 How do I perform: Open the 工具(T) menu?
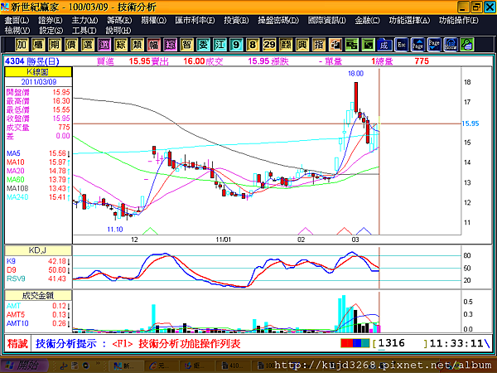(x=84, y=31)
